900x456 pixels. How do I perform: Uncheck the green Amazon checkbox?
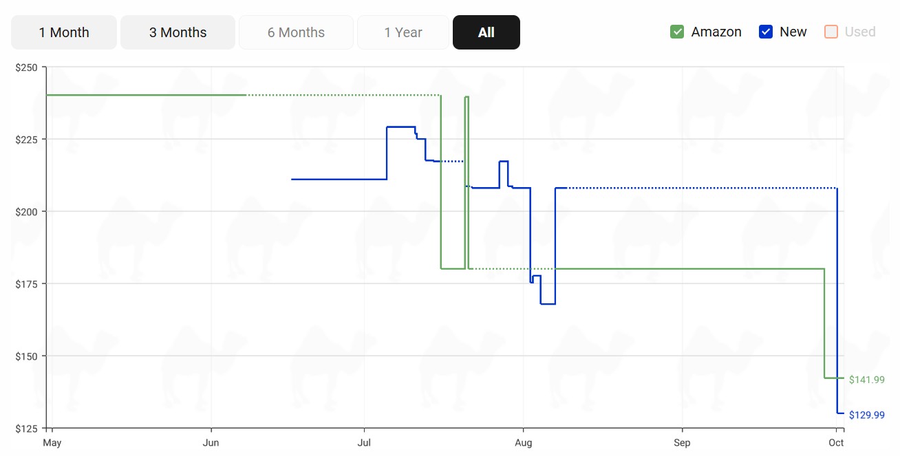pos(677,32)
